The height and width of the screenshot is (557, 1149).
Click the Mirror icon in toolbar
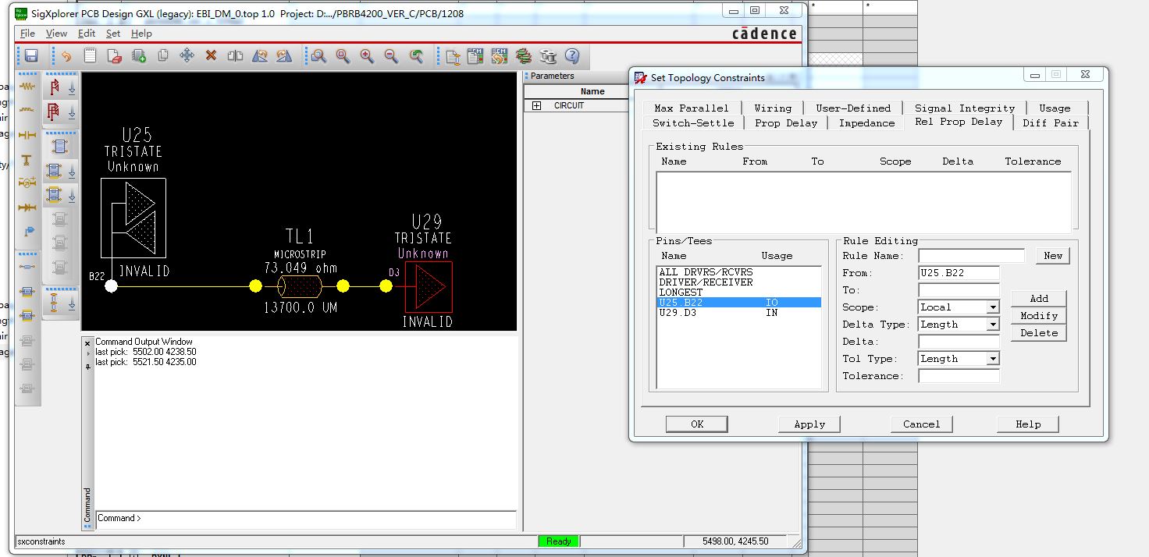click(235, 55)
